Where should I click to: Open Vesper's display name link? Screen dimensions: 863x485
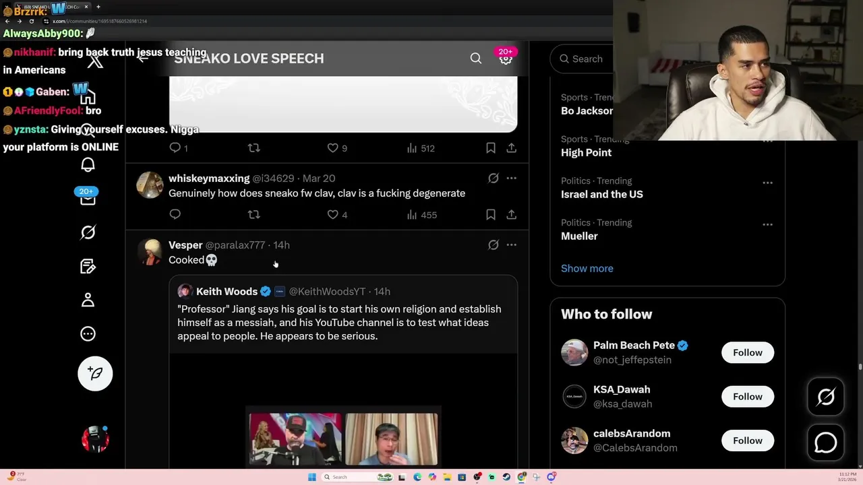click(x=185, y=245)
